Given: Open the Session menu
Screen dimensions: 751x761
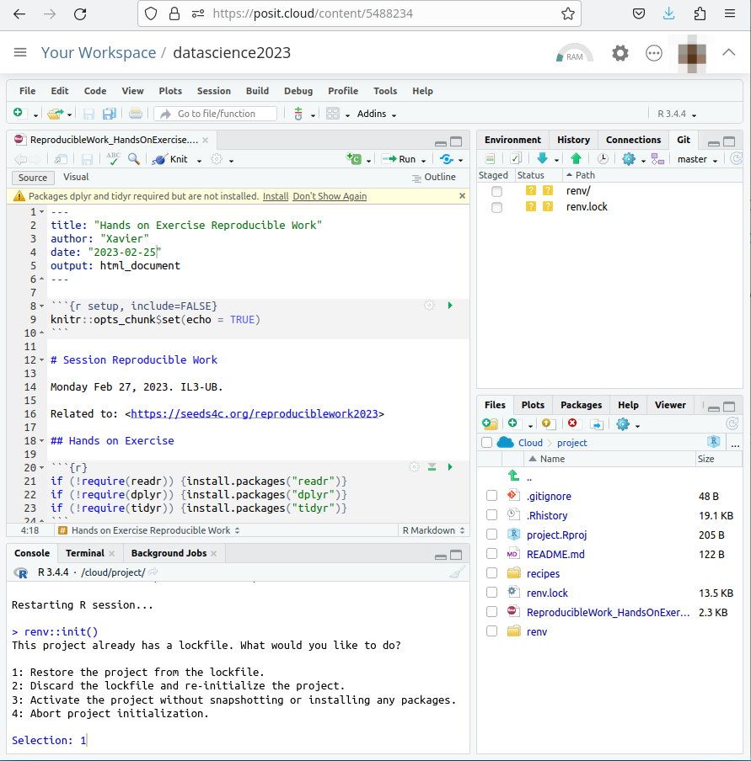Looking at the screenshot, I should coord(214,91).
